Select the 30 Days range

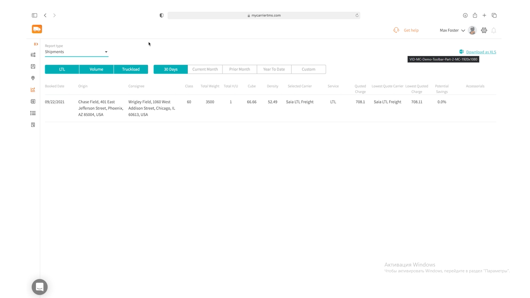[171, 69]
